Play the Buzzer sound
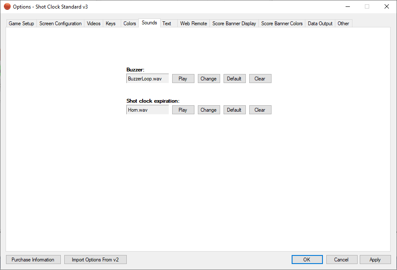The width and height of the screenshot is (397, 270). (x=183, y=79)
